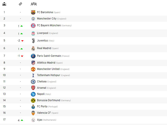Image resolution: width=167 pixels, height=125 pixels.
Task: Open the Valencia CF team link
Action: (43, 113)
